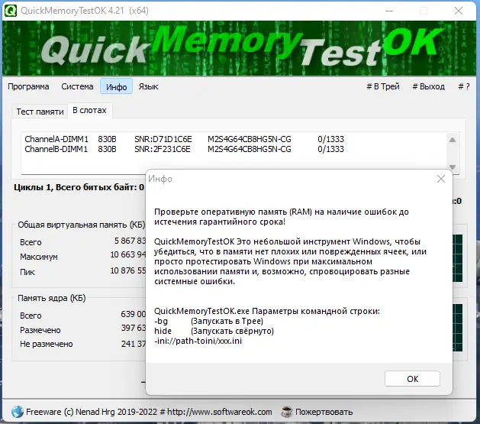Screen dimensions: 480x424
Task: Click the slot list scroll up arrow
Action: [453, 140]
